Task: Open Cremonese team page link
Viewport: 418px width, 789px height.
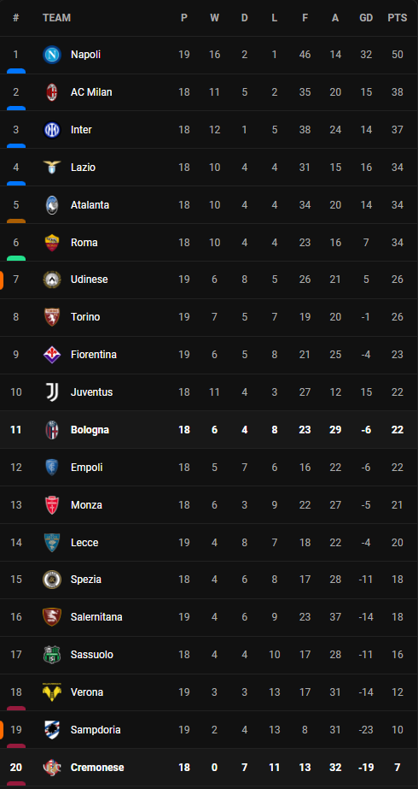Action: (97, 768)
